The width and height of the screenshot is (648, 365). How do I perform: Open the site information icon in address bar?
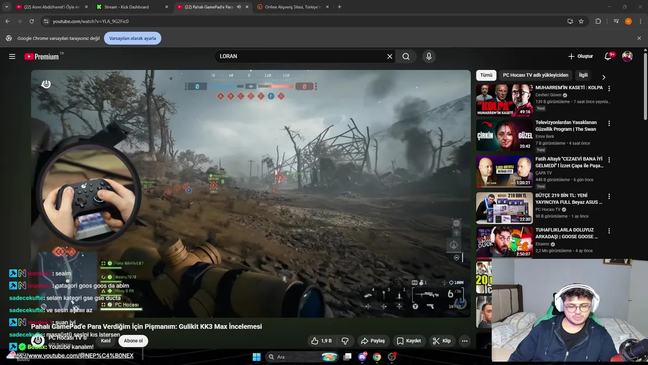(x=46, y=21)
